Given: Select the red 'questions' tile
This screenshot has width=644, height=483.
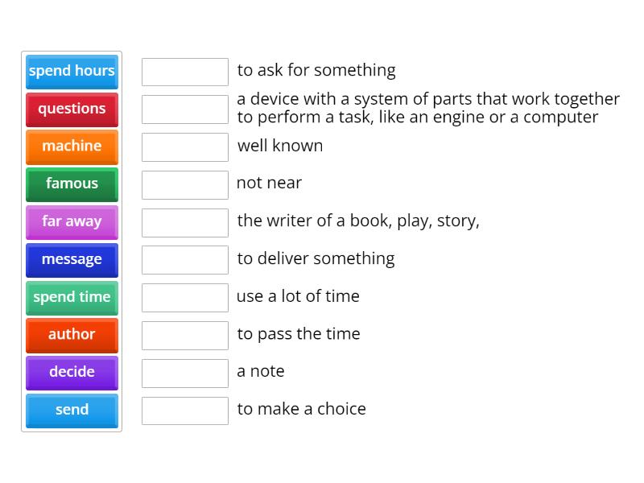Looking at the screenshot, I should click(x=72, y=109).
